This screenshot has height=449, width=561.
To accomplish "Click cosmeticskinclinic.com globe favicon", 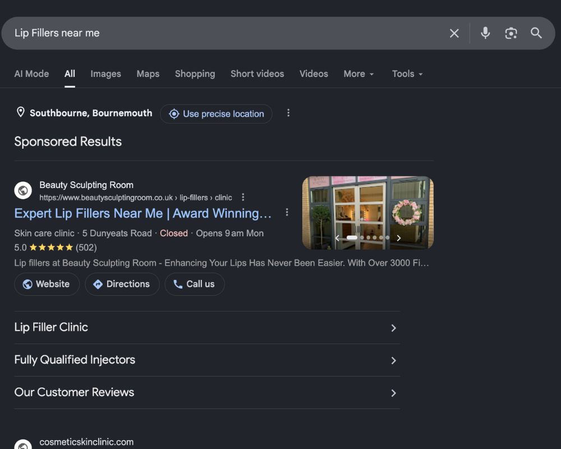I will pos(23,445).
